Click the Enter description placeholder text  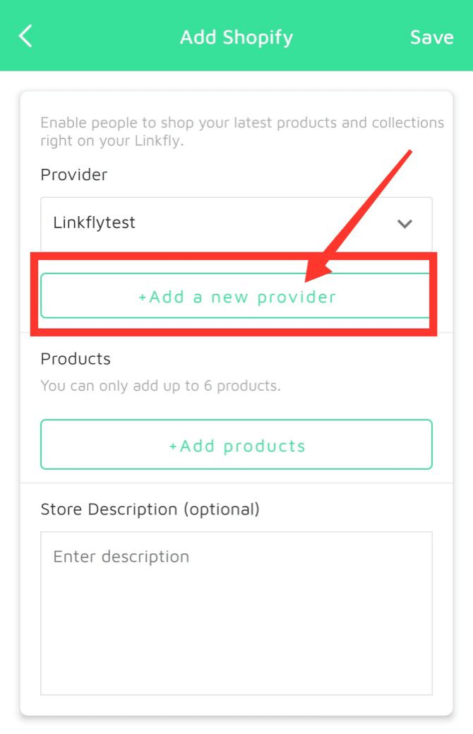tap(121, 557)
